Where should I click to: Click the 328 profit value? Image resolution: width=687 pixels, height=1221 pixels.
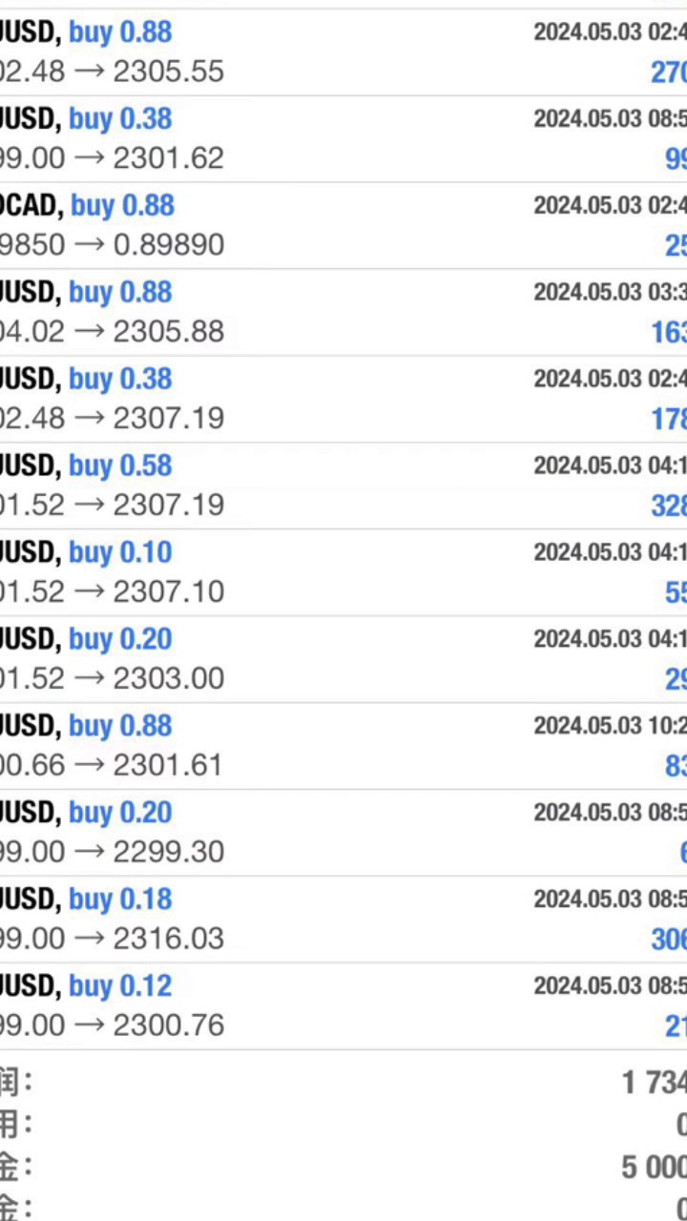point(669,506)
